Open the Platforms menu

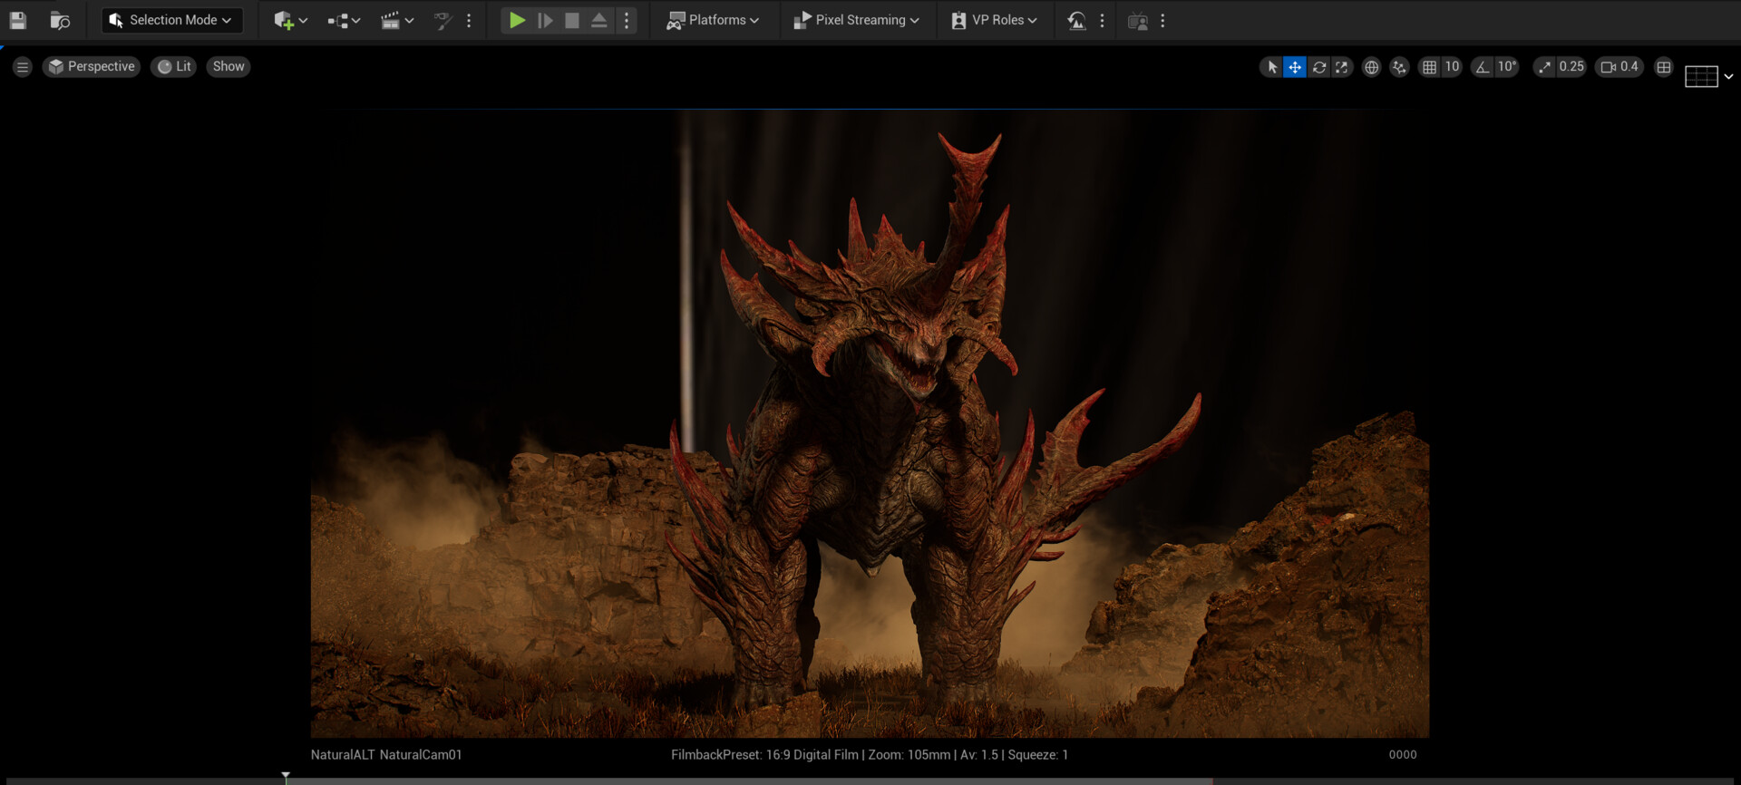point(713,20)
